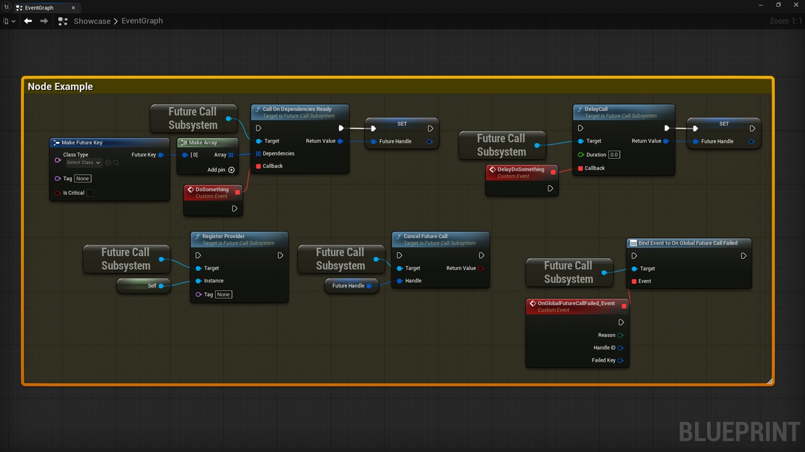Click the Reason output pin
The image size is (805, 452).
[620, 335]
